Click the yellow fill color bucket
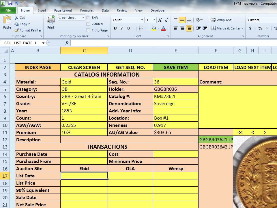 coord(154,28)
